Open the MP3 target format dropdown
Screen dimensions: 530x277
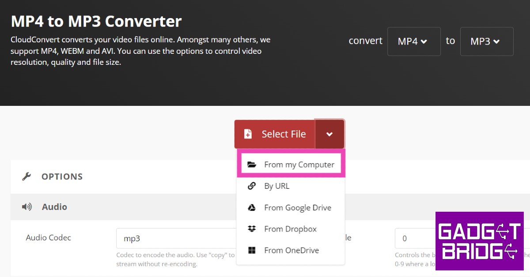point(486,41)
